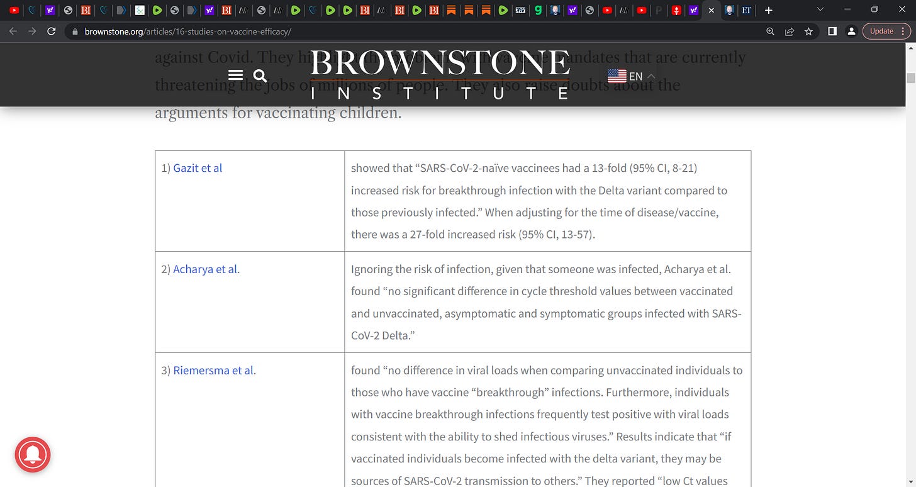Screen dimensions: 916x487
Task: Click the red notification bell button
Action: (x=33, y=454)
